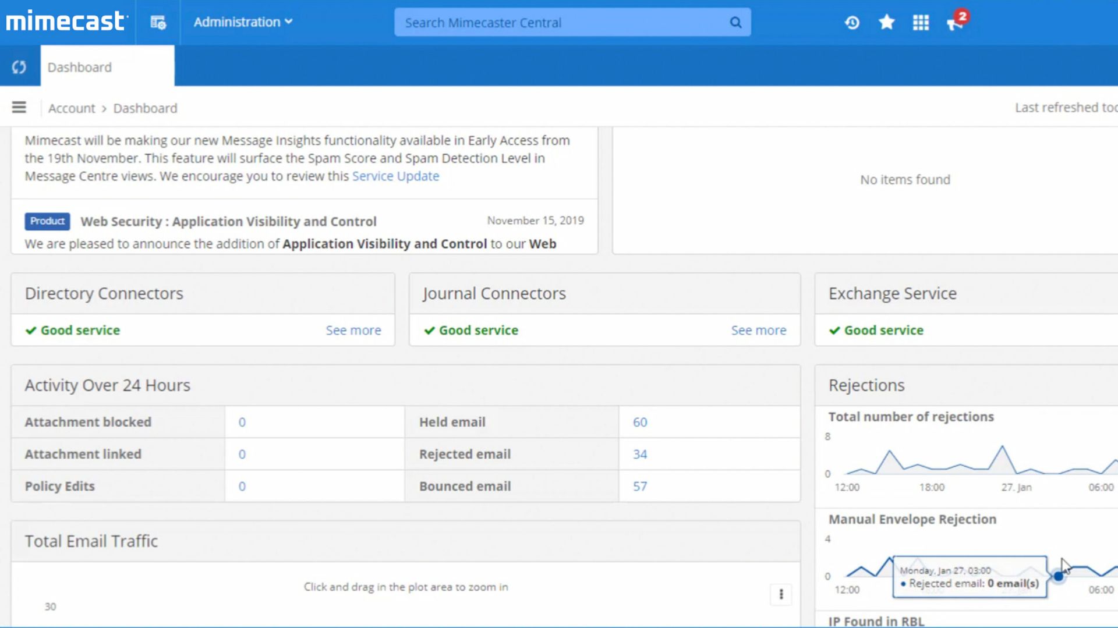Click the Last refreshed text
Viewport: 1118px width, 628px height.
(1066, 108)
